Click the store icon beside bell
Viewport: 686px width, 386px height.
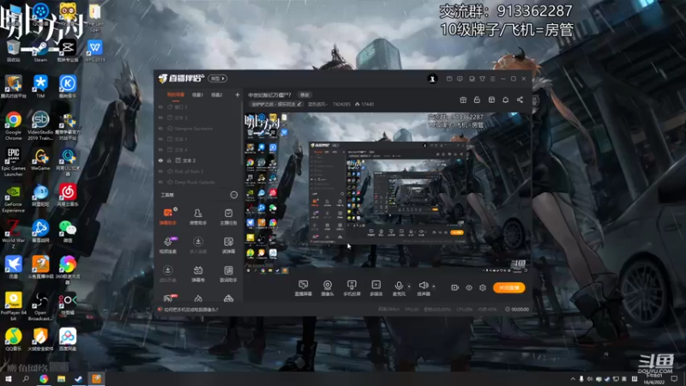pyautogui.click(x=491, y=100)
